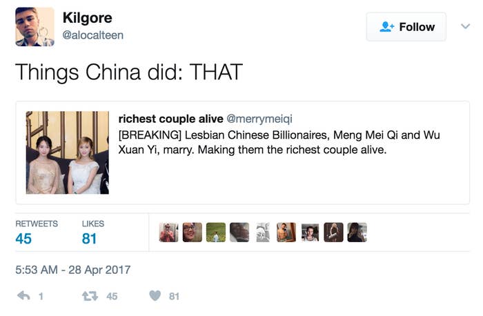Open the richest couple alive quoted name

pos(171,119)
